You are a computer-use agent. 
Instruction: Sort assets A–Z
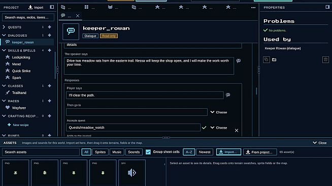point(189,152)
